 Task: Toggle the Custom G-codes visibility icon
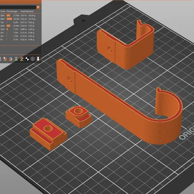[x=22, y=59]
